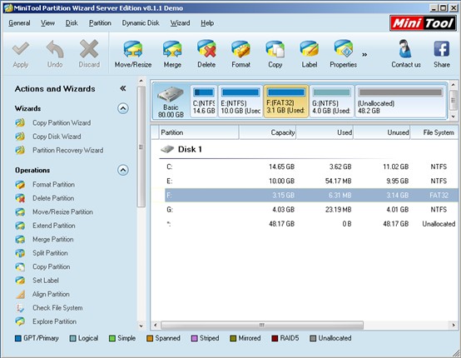Open the Disk menu
Viewport: 461px width, 358px height.
(x=72, y=23)
